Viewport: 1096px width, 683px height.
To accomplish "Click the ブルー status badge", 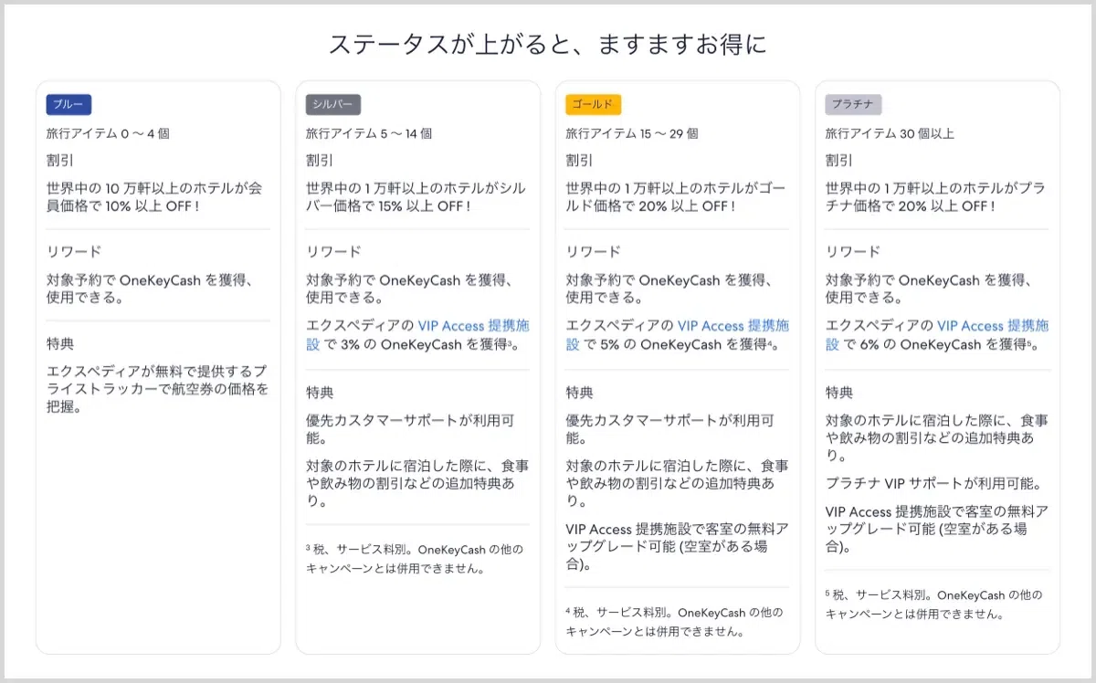I will click(68, 104).
